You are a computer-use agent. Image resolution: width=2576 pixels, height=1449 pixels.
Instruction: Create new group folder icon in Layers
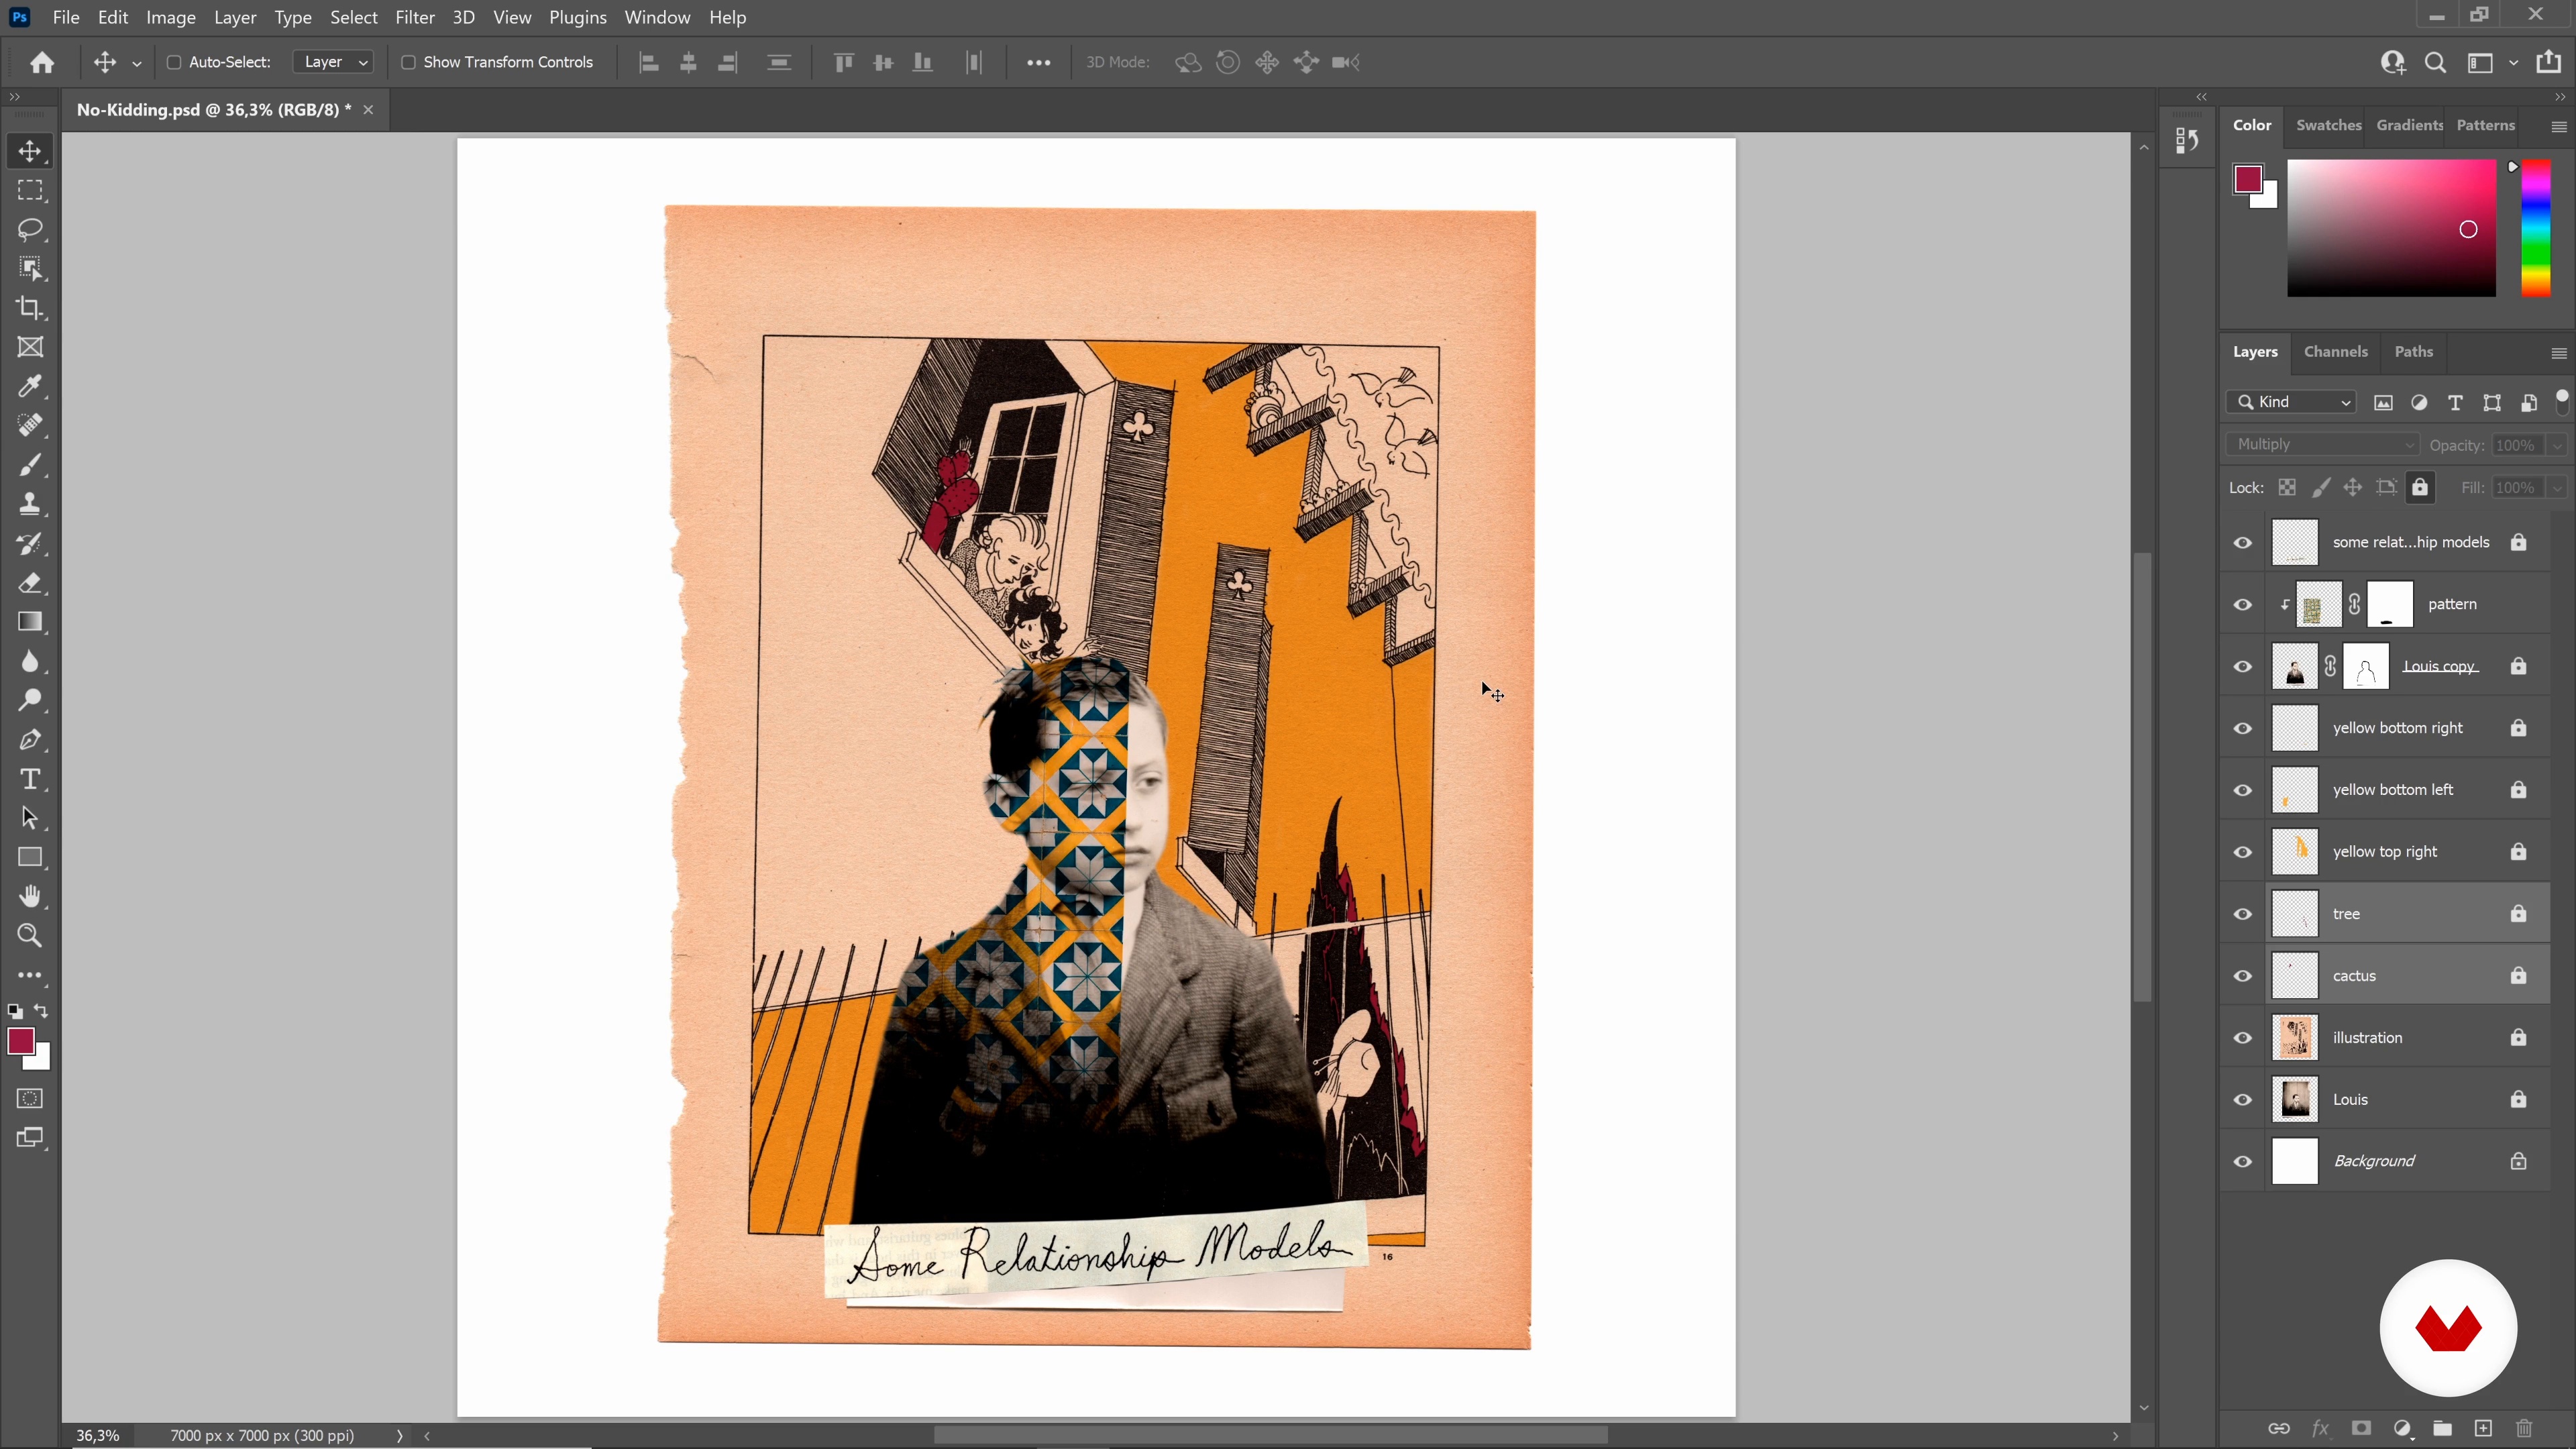(2443, 1428)
